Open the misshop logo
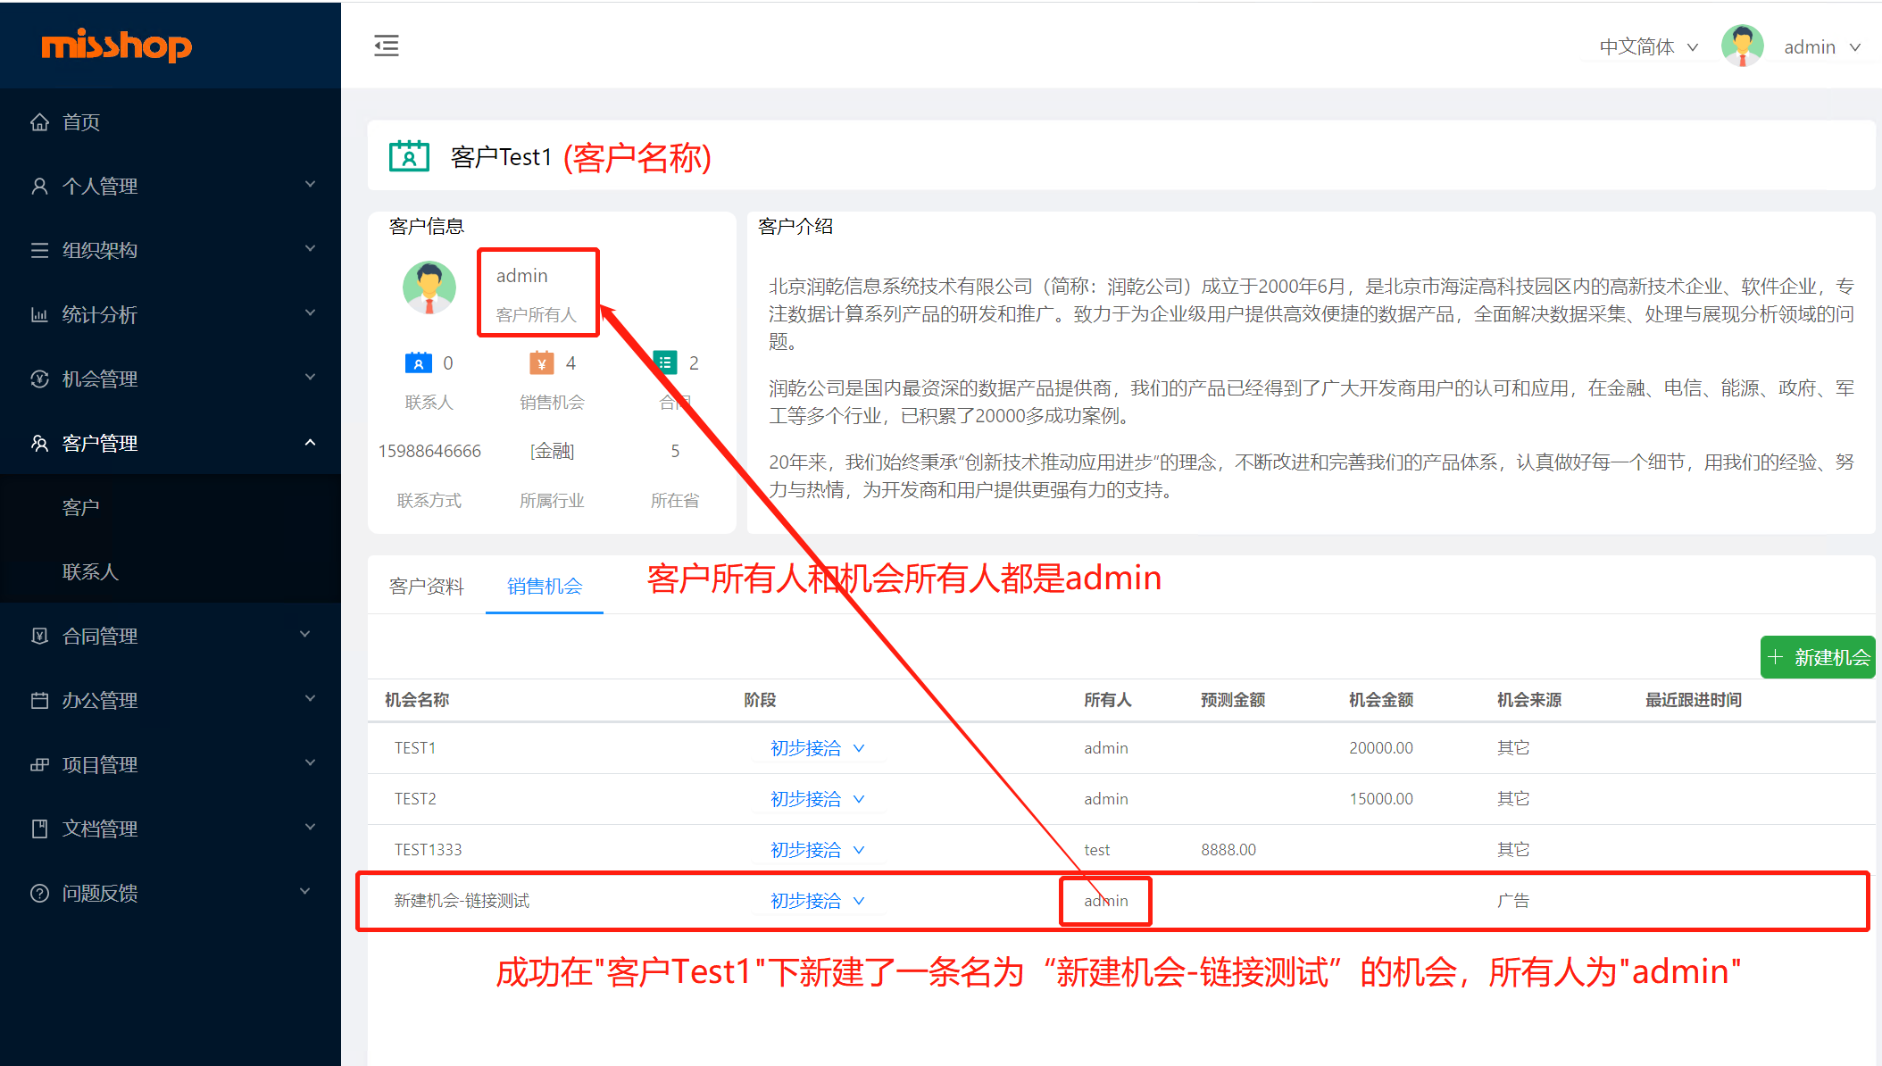1882x1066 pixels. point(116,45)
